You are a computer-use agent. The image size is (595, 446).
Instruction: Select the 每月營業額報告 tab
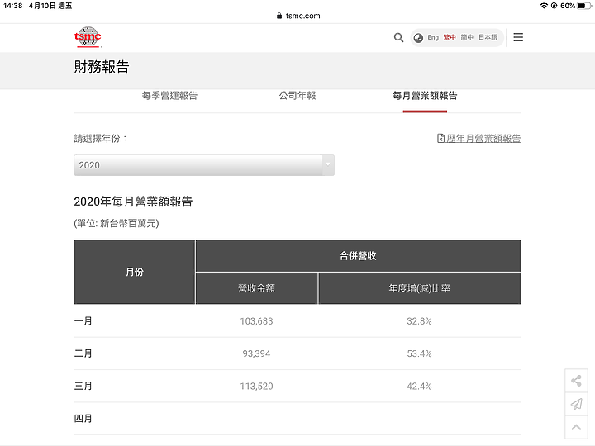425,96
